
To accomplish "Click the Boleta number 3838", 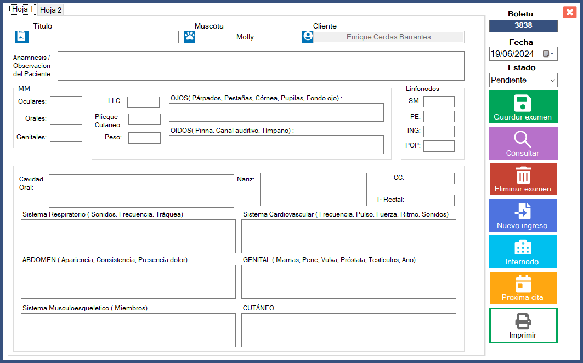I will tap(523, 26).
